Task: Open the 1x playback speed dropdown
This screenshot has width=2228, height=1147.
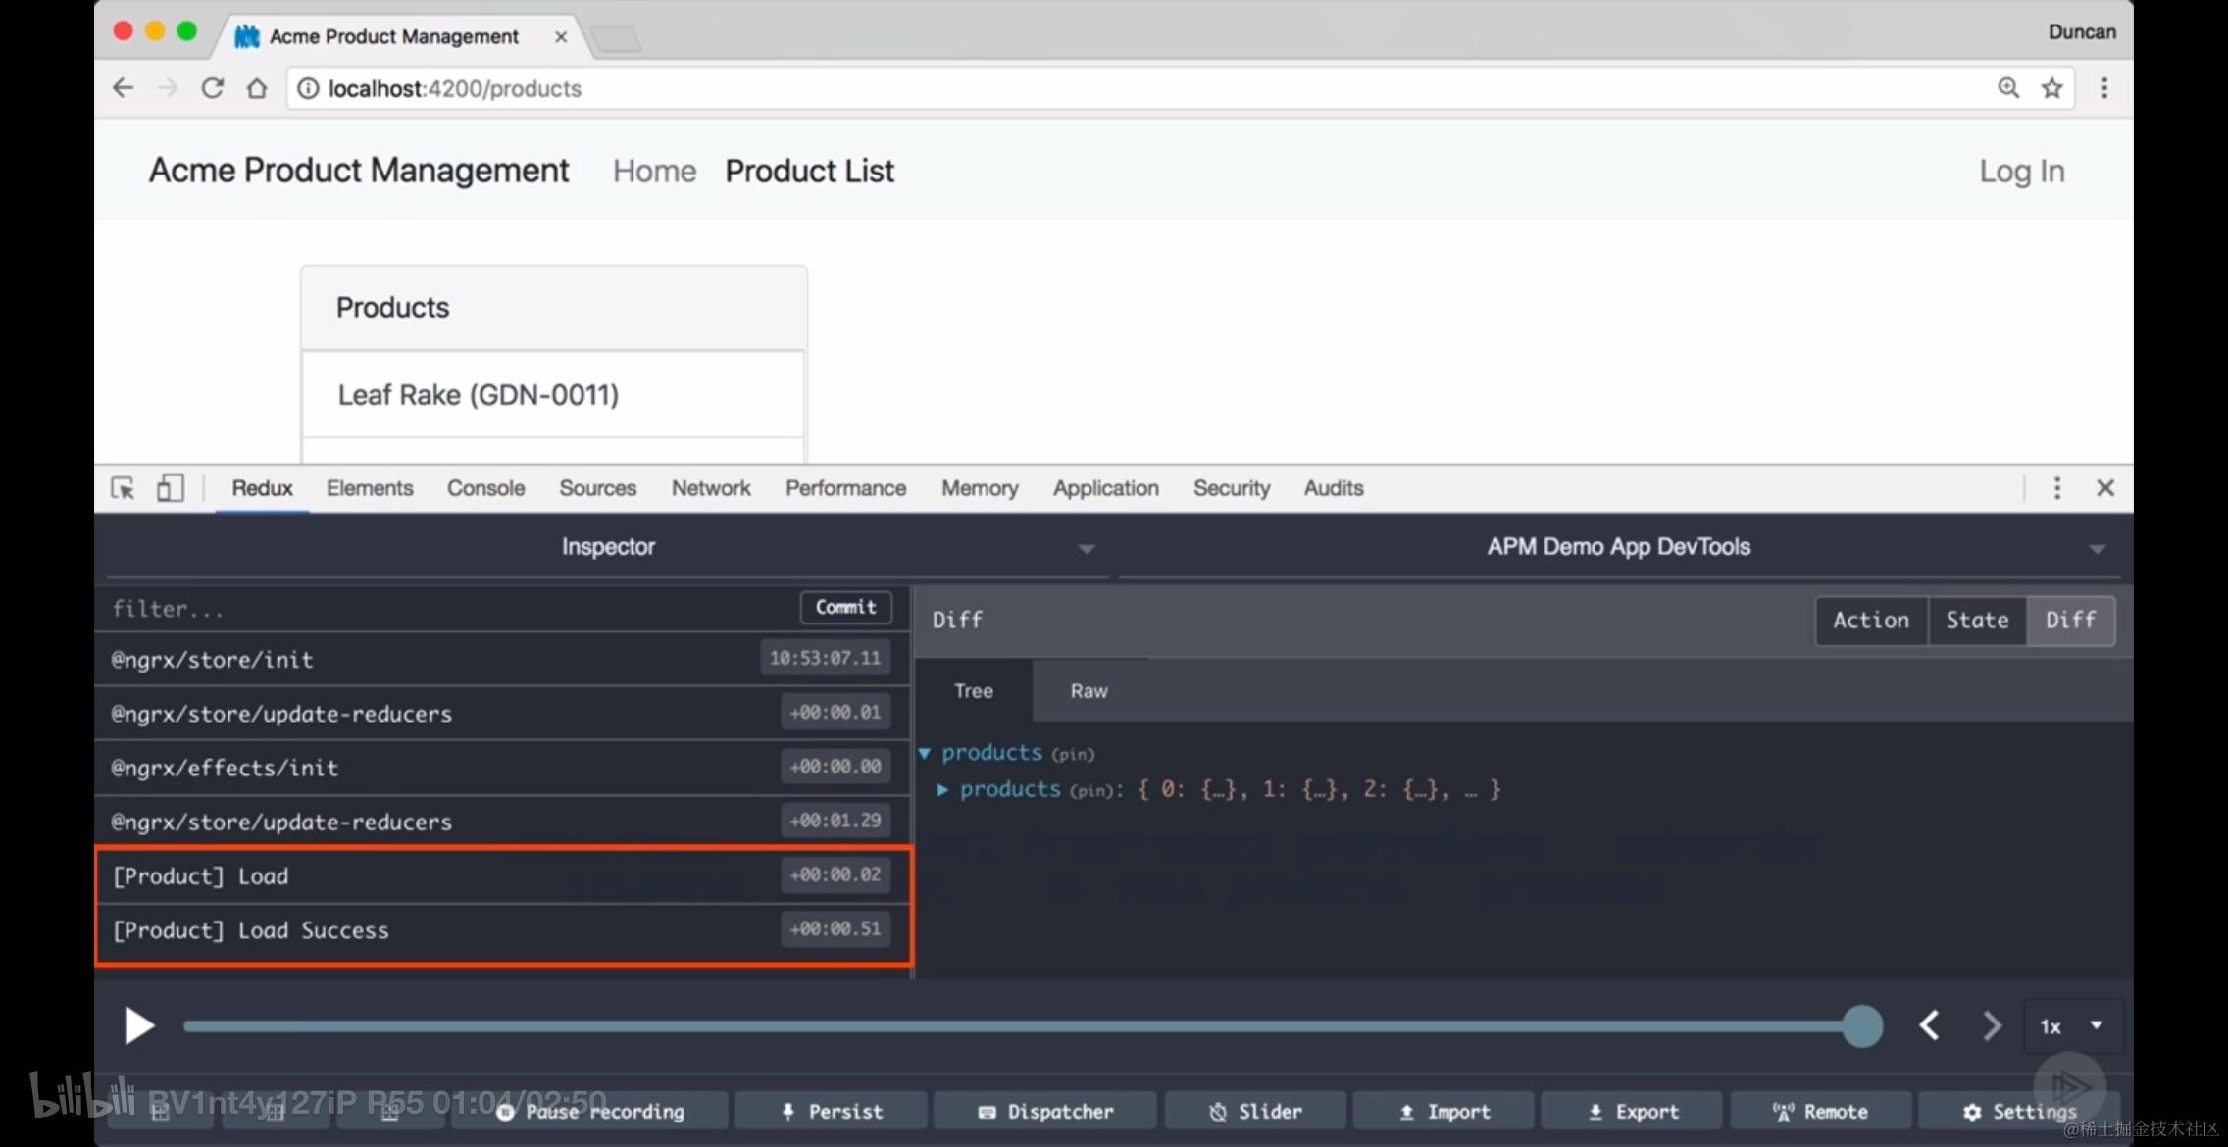Action: (2073, 1026)
